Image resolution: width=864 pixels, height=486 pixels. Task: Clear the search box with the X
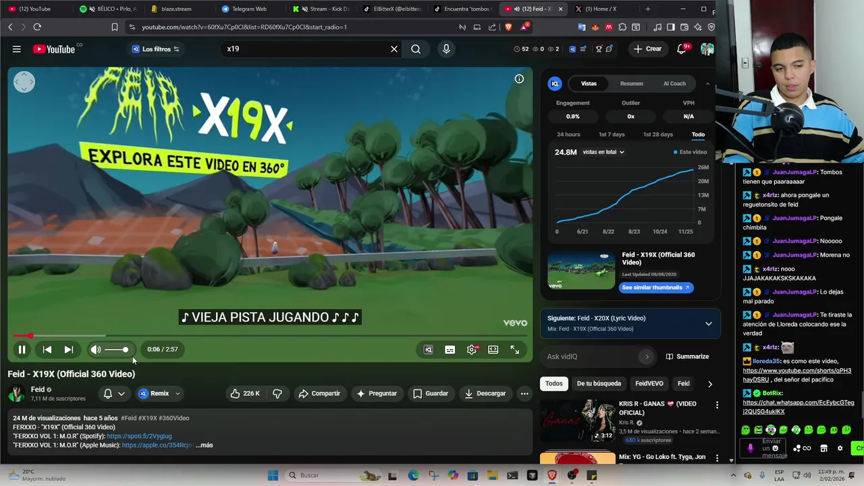coord(394,49)
